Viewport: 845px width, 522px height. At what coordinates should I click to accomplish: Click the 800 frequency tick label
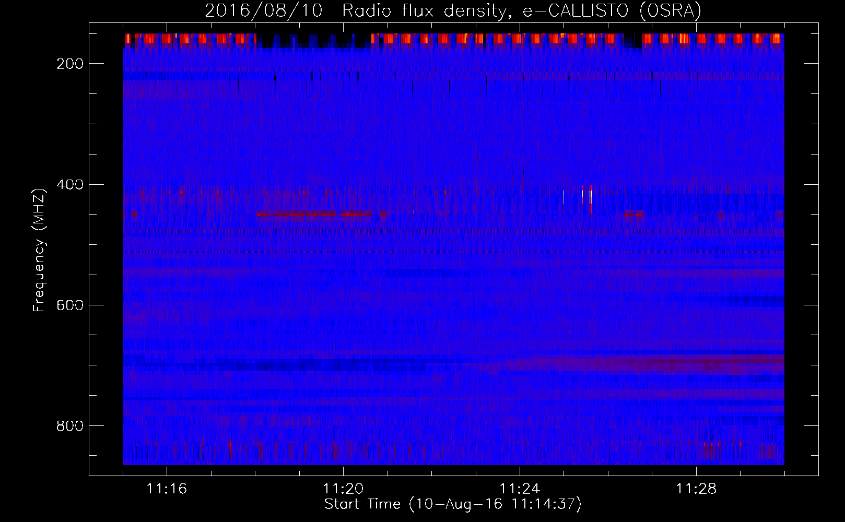(x=70, y=426)
